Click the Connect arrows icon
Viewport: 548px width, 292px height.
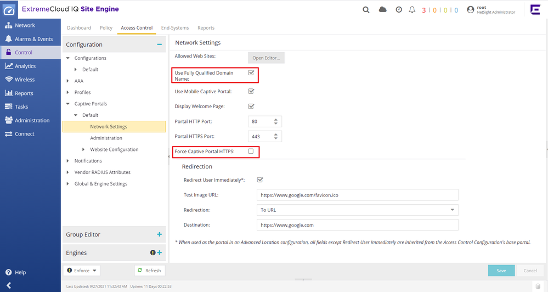9,134
